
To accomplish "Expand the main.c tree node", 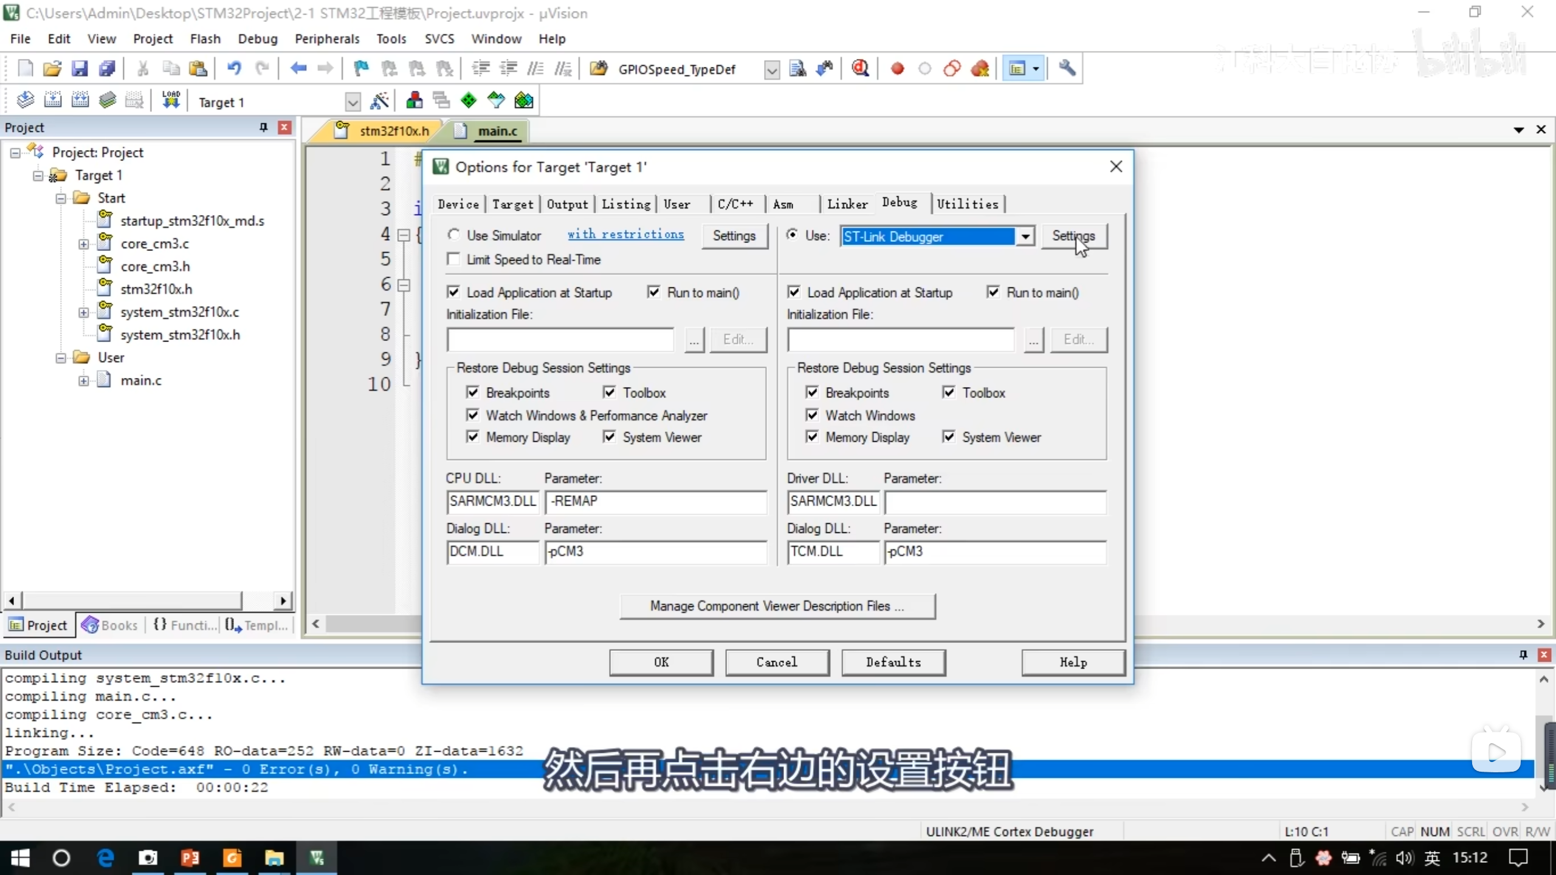I will click(x=83, y=381).
